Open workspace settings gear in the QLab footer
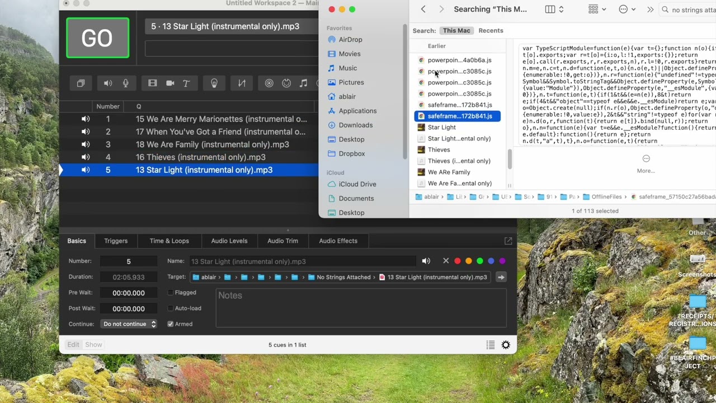716x403 pixels. (506, 345)
